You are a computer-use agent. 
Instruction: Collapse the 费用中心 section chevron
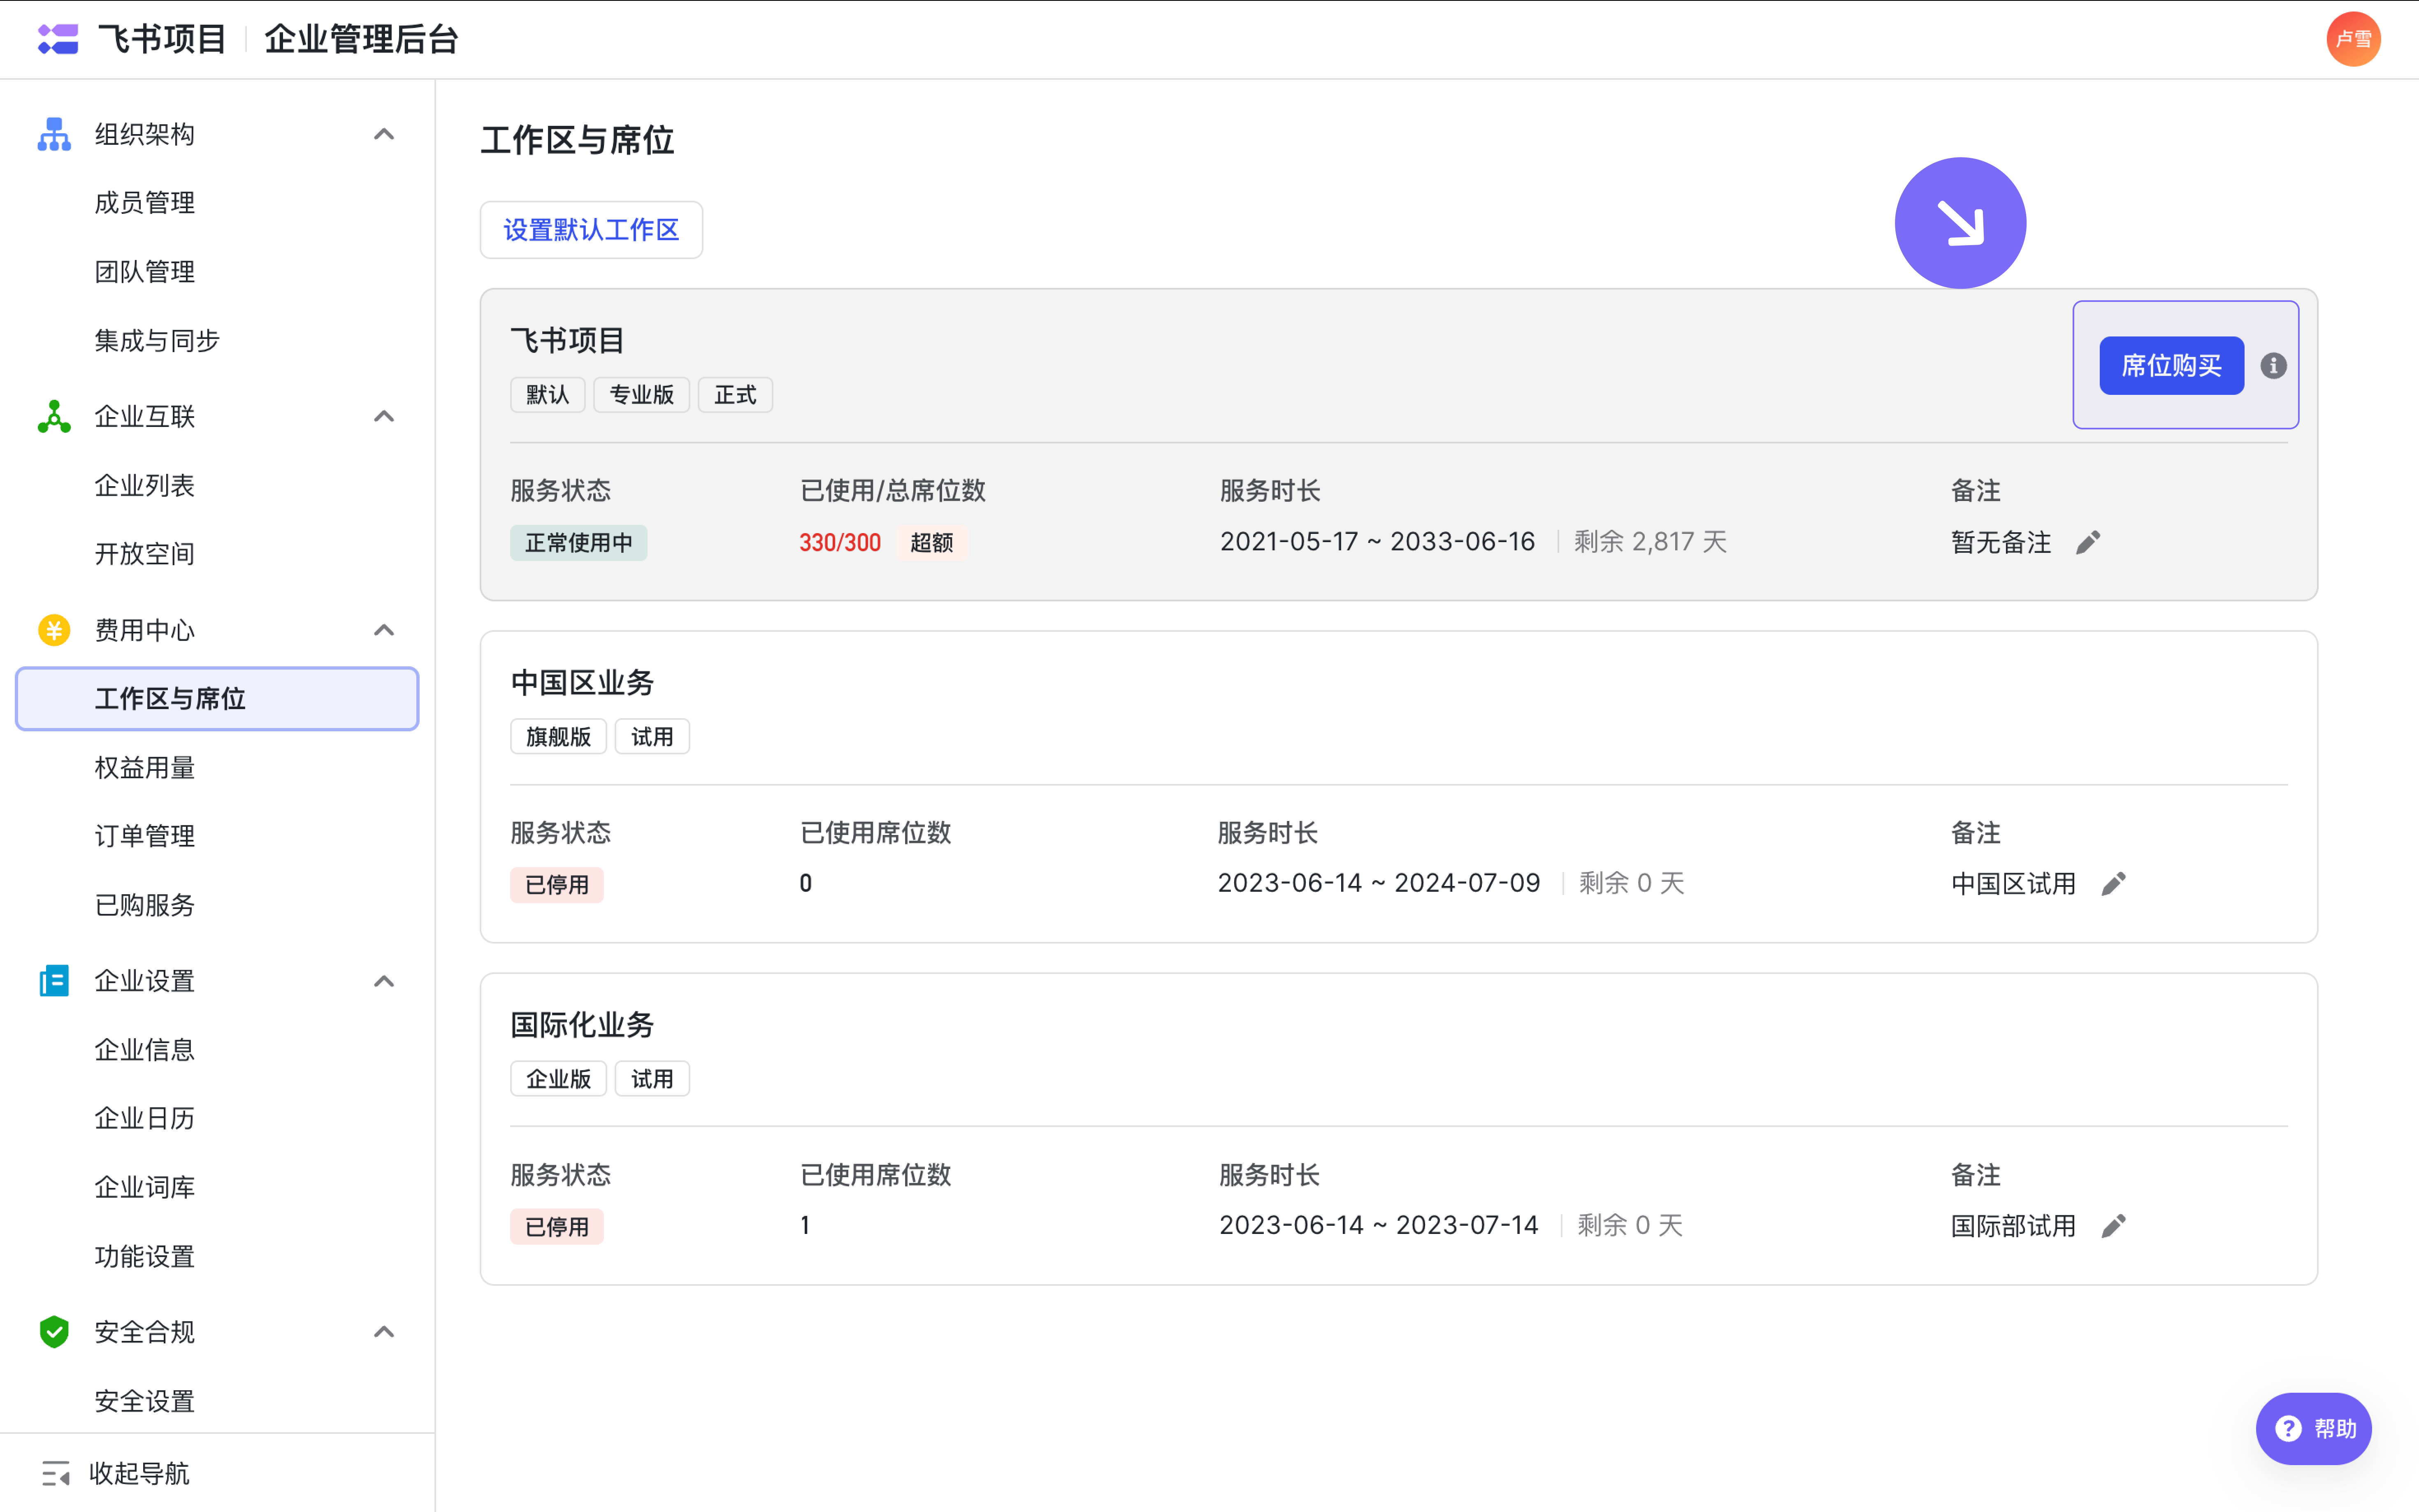(384, 630)
